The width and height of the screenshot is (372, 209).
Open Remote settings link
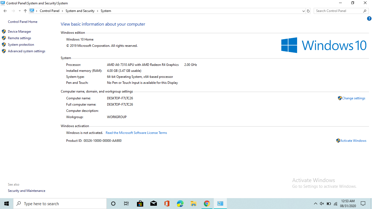pos(19,38)
